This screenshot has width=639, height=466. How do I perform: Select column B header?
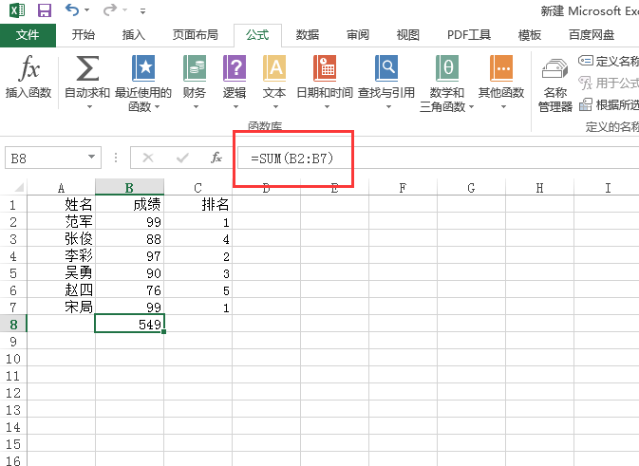[x=129, y=188]
